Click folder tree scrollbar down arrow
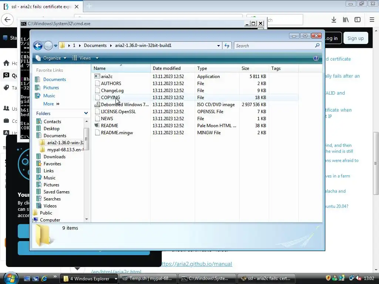 click(87, 219)
